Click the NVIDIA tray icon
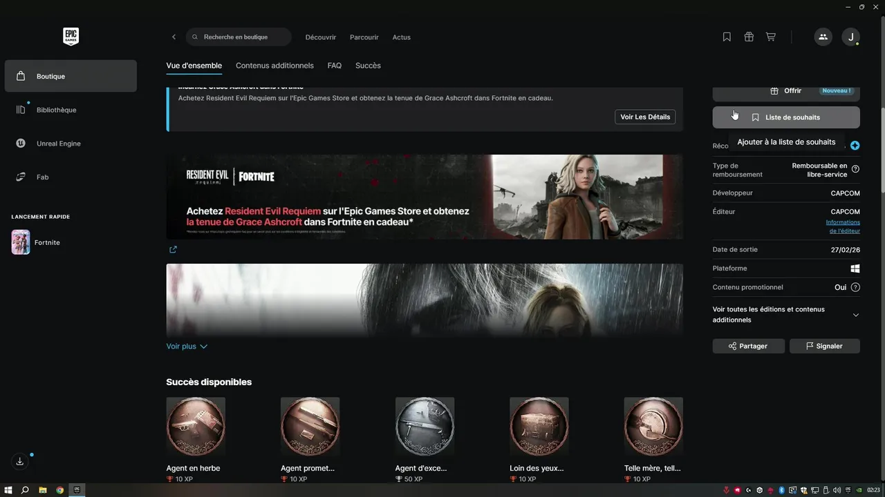Screen dimensions: 885x497 (859, 490)
